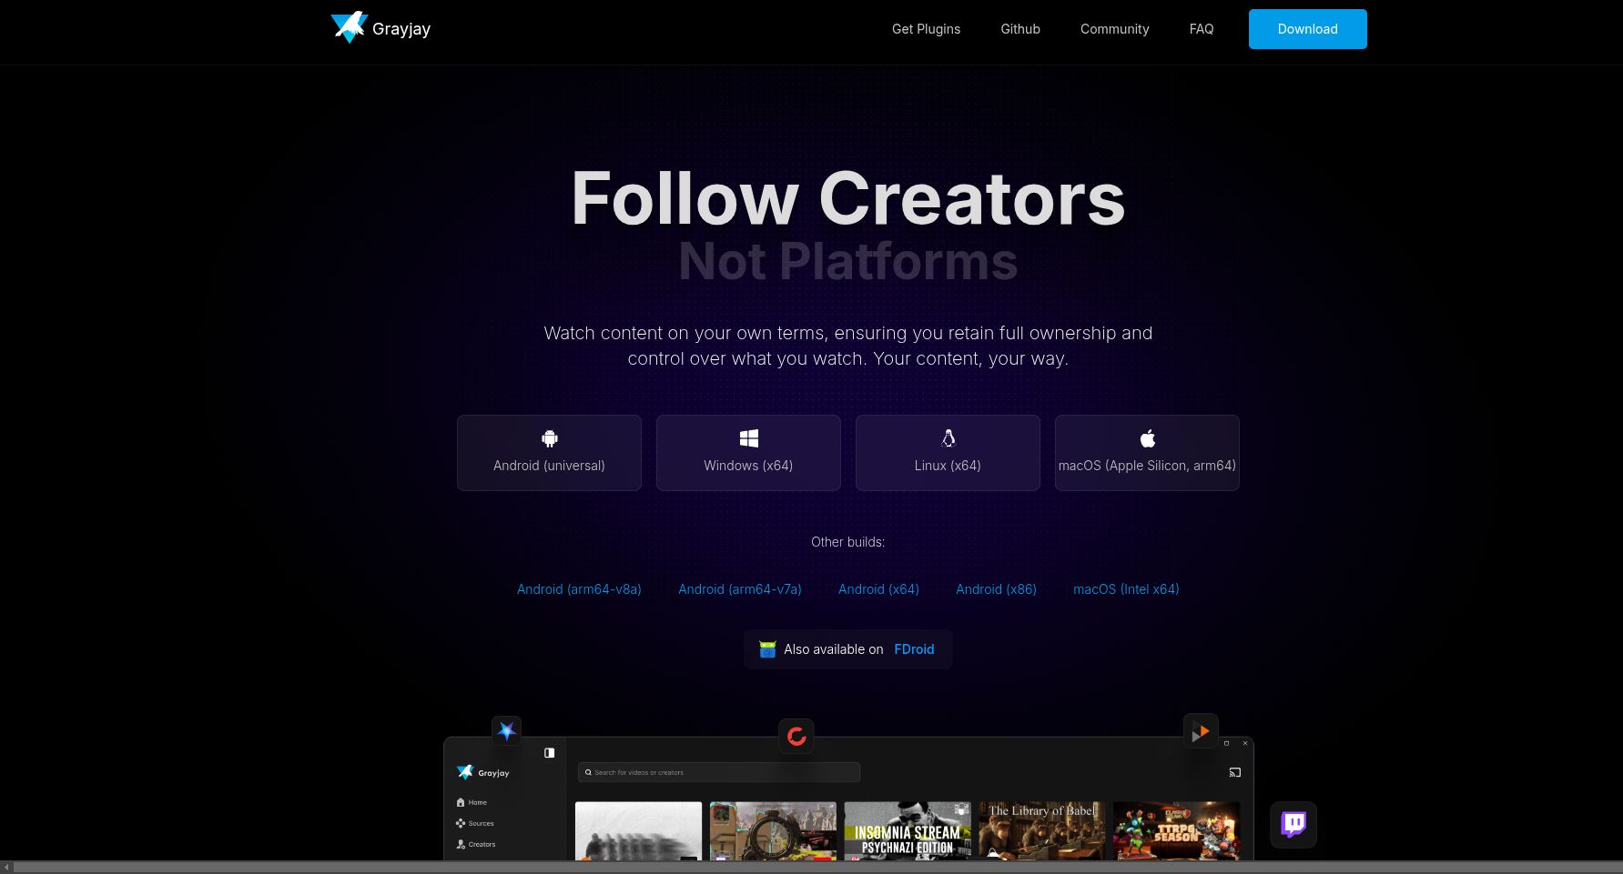
Task: Open the Get Plugins page
Action: tap(926, 29)
